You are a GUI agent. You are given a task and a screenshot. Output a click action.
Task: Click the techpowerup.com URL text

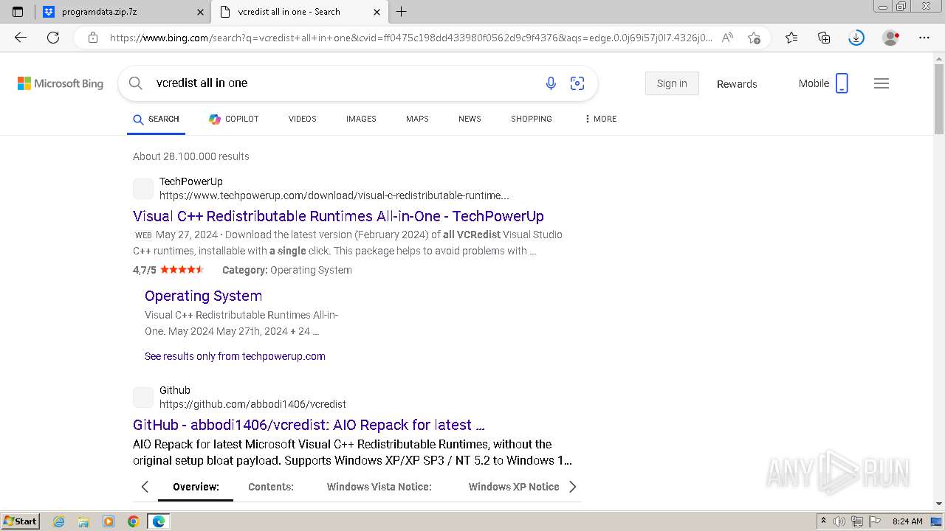click(x=334, y=195)
